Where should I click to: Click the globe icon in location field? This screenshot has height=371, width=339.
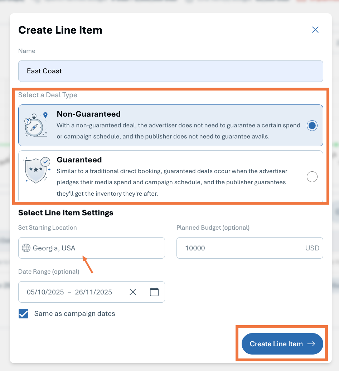[26, 248]
